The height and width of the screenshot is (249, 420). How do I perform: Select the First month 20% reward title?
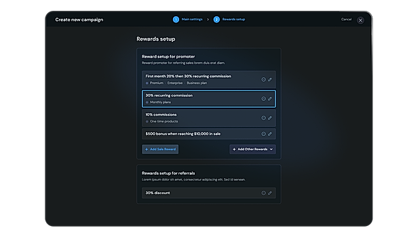189,76
